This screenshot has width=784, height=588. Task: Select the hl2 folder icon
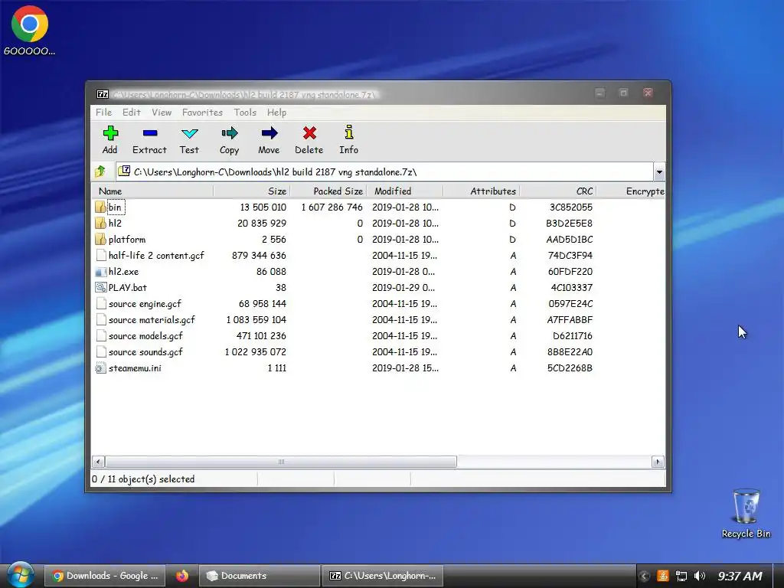click(x=100, y=223)
